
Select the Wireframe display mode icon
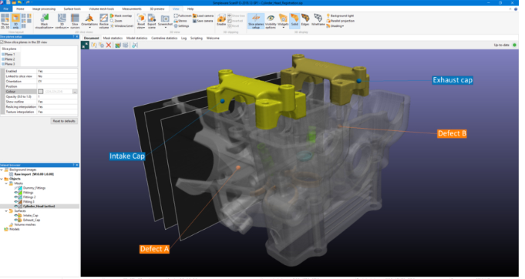point(318,20)
